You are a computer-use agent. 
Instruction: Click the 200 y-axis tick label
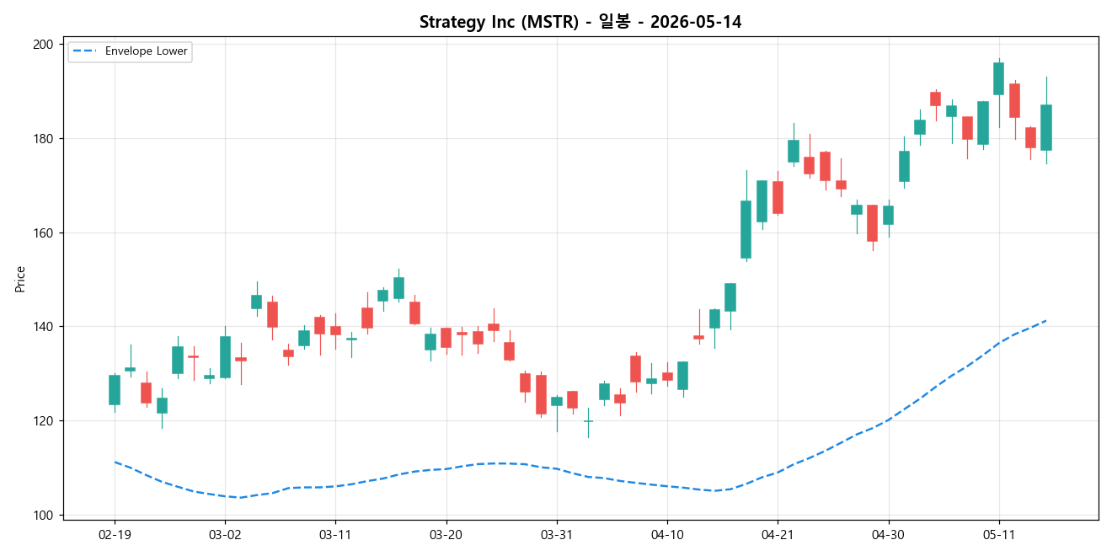tap(43, 44)
